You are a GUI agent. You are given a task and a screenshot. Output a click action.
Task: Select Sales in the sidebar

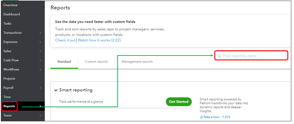click(x=7, y=51)
